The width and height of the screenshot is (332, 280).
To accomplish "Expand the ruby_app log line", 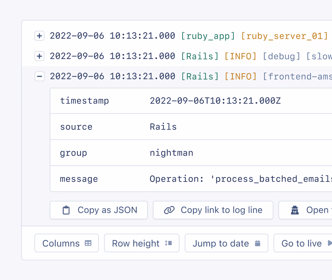I will point(39,36).
